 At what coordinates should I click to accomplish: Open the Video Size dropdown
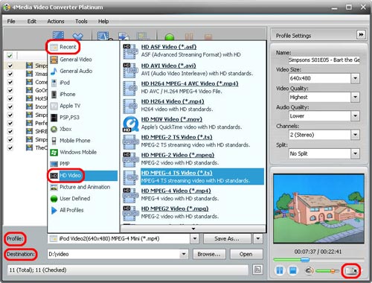tap(355, 78)
